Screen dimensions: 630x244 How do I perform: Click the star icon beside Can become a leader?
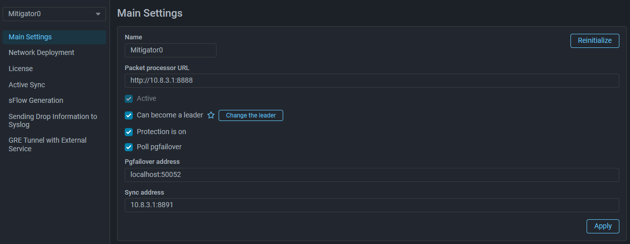pyautogui.click(x=211, y=115)
